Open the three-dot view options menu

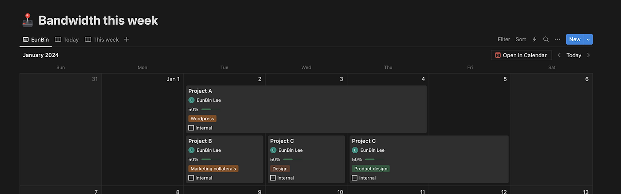[557, 39]
